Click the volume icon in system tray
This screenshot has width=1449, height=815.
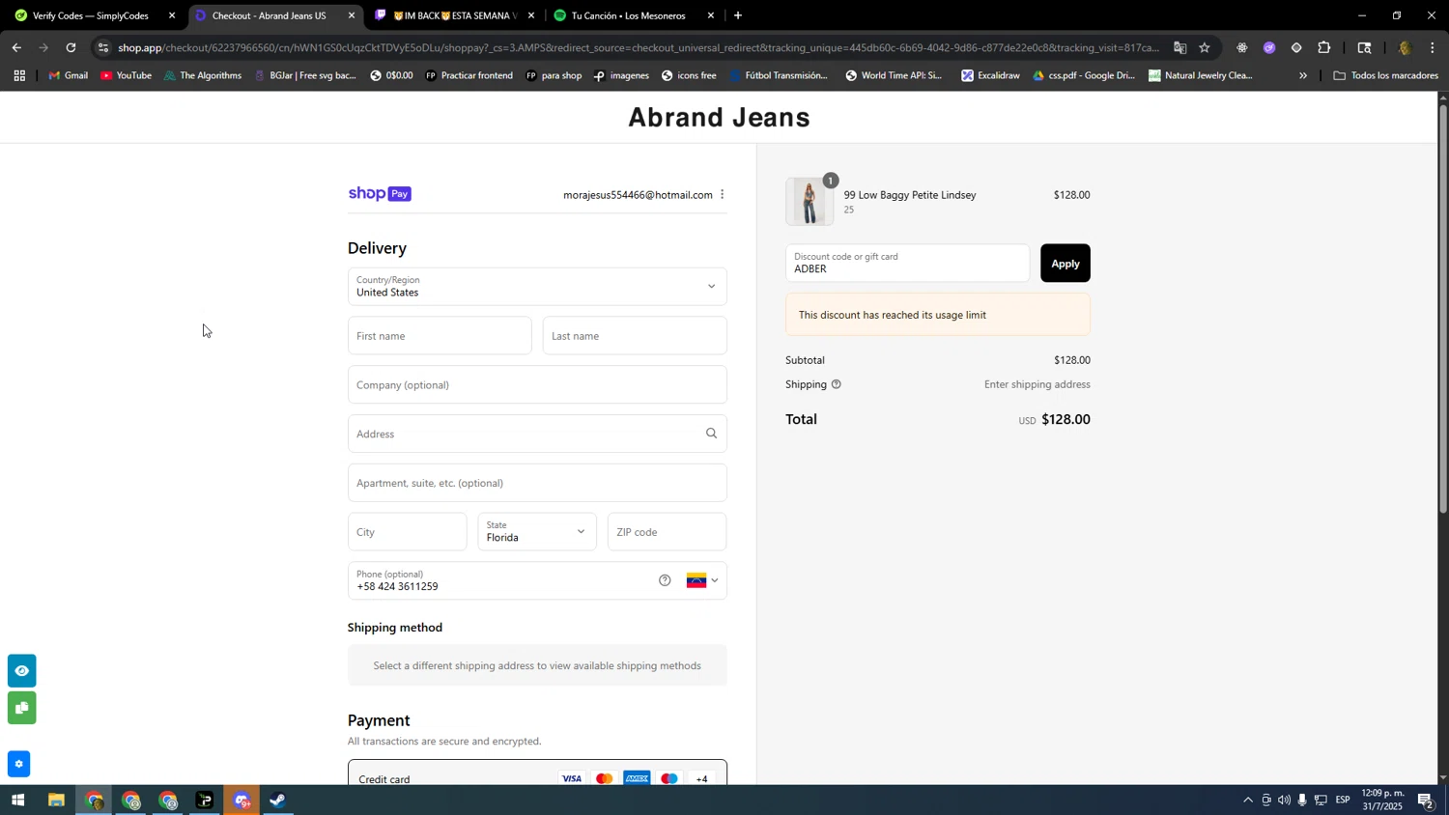(1284, 801)
